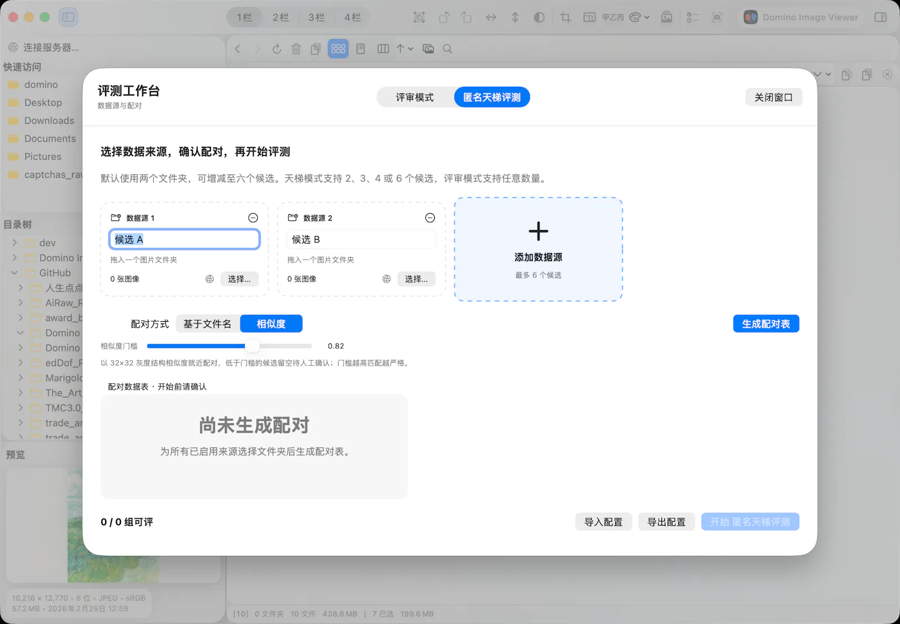Toggle the right inspector panel icon

coord(881,17)
